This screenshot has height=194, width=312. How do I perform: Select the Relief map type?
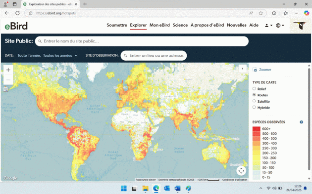click(254, 89)
